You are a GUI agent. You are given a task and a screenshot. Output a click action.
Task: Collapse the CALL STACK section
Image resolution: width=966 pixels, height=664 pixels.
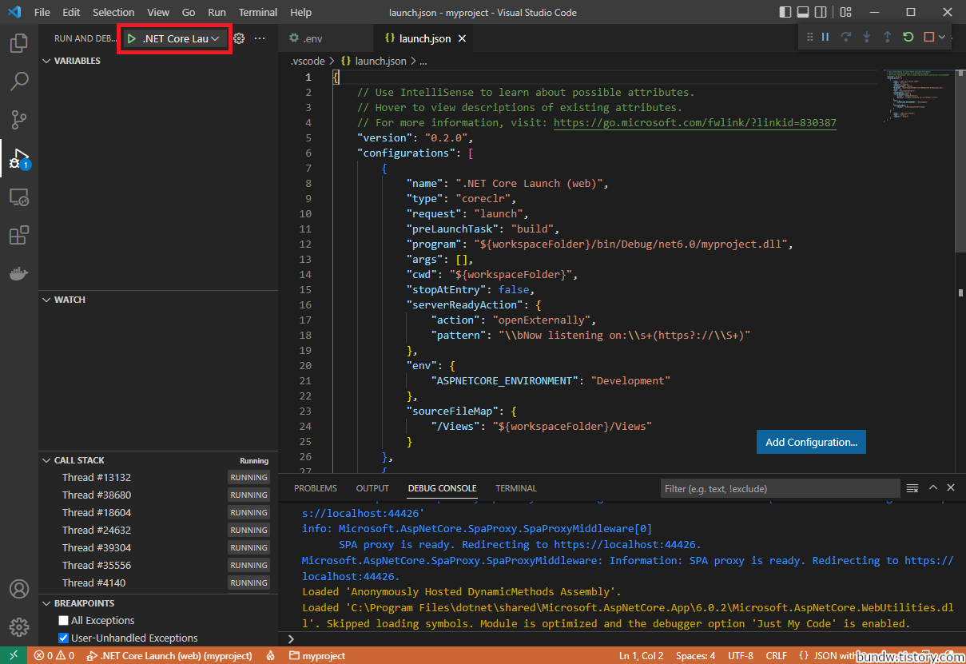tap(79, 460)
